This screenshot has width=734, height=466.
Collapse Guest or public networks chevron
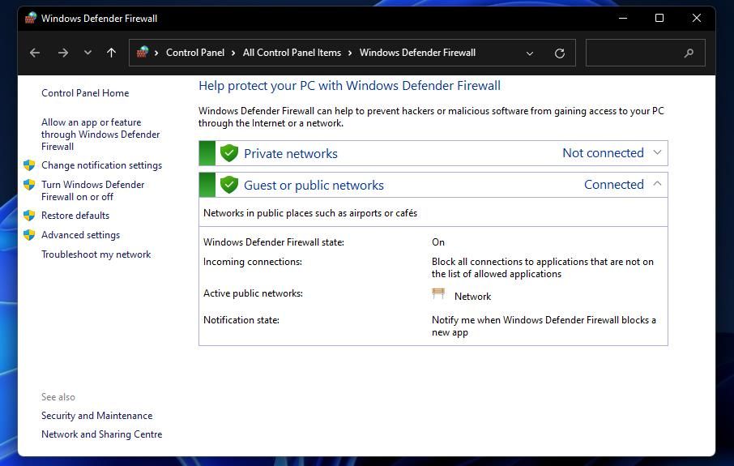pos(657,184)
